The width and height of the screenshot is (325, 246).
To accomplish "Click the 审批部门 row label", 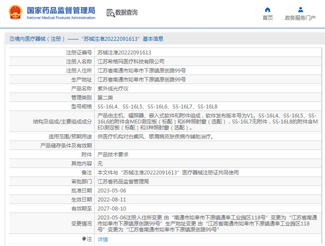I will click(x=81, y=182).
